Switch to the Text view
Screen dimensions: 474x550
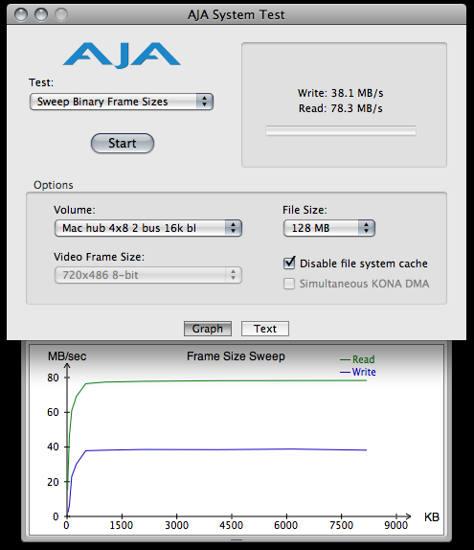pyautogui.click(x=265, y=329)
